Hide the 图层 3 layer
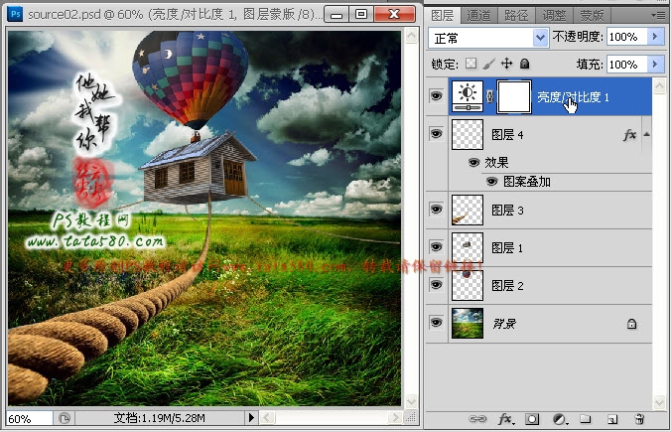The height and width of the screenshot is (432, 672). click(x=437, y=210)
